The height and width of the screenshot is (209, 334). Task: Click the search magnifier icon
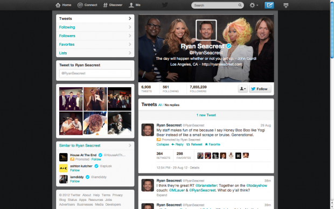pyautogui.click(x=240, y=5)
